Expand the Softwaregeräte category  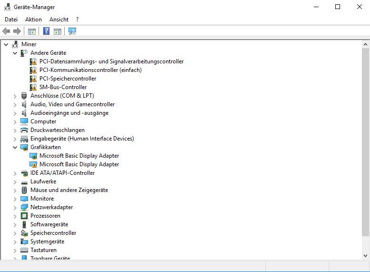tap(15, 225)
